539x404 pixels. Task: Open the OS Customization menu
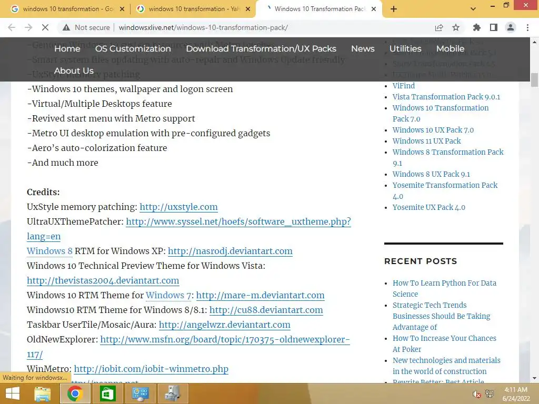[x=133, y=49]
